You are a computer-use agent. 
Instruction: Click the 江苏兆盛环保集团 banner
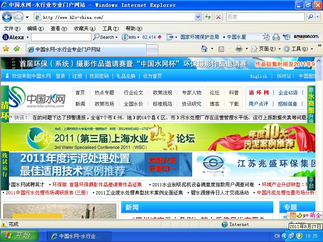(x=256, y=165)
